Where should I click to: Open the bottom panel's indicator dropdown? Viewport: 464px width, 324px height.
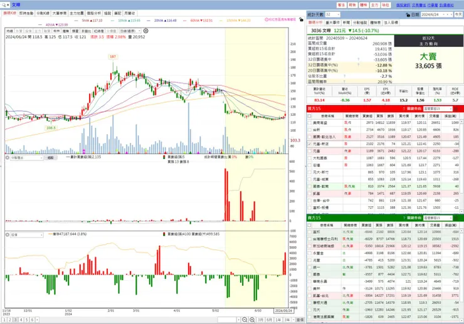(x=26, y=235)
